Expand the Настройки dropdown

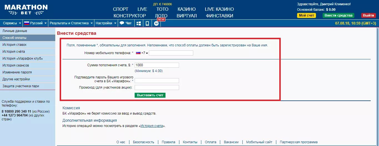(x=106, y=23)
